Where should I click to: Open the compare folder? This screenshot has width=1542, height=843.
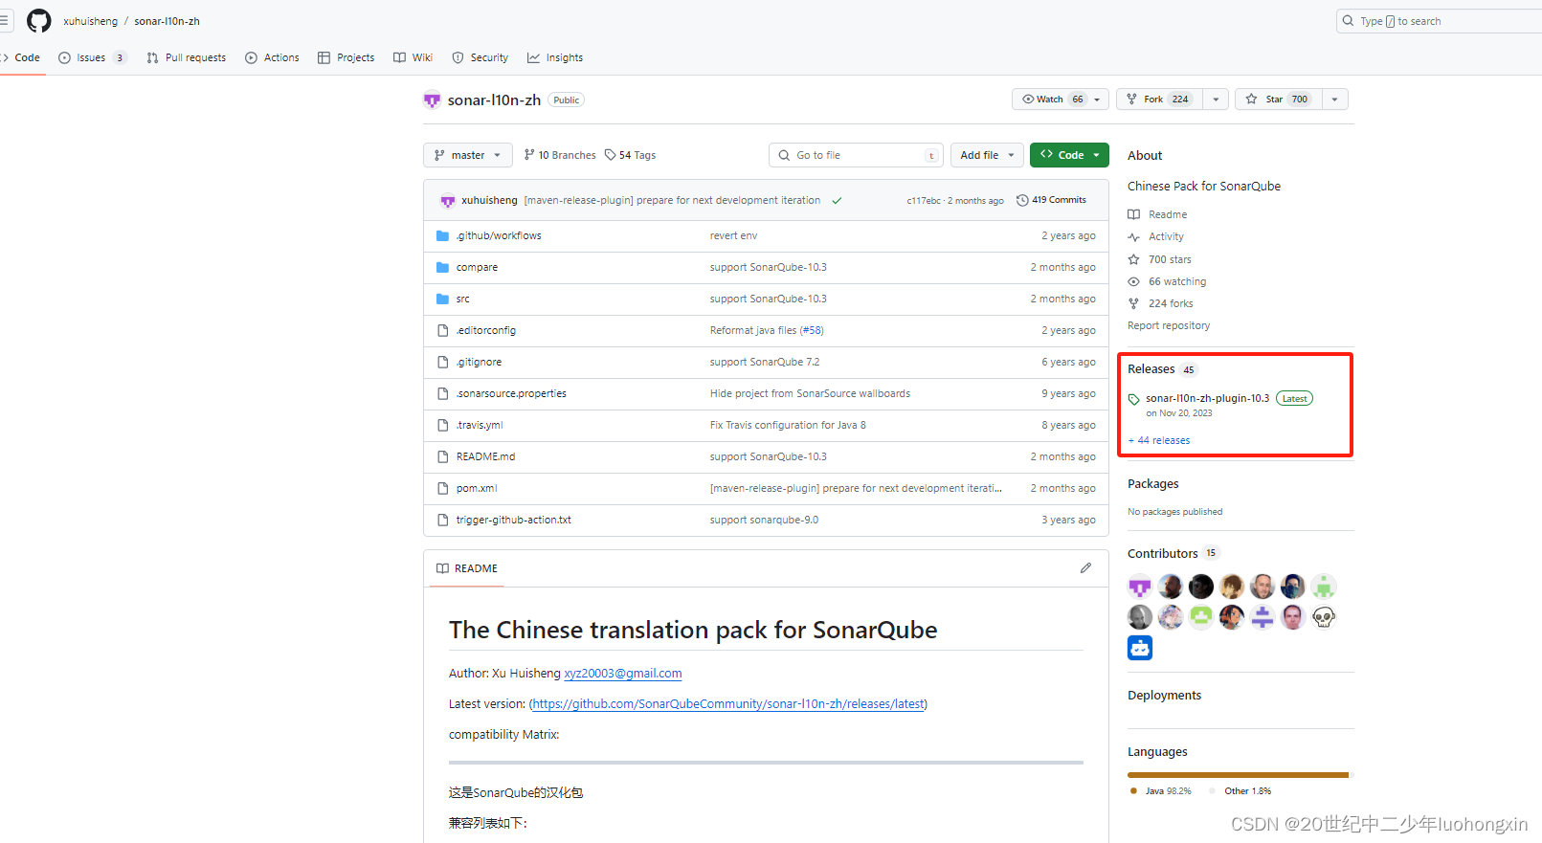click(477, 267)
